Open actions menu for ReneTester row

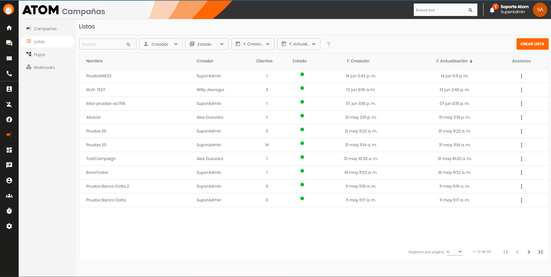pyautogui.click(x=521, y=173)
